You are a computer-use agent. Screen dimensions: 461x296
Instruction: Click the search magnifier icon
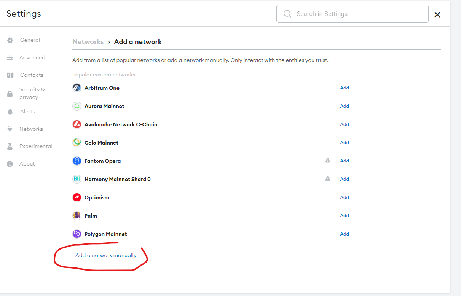click(x=288, y=14)
